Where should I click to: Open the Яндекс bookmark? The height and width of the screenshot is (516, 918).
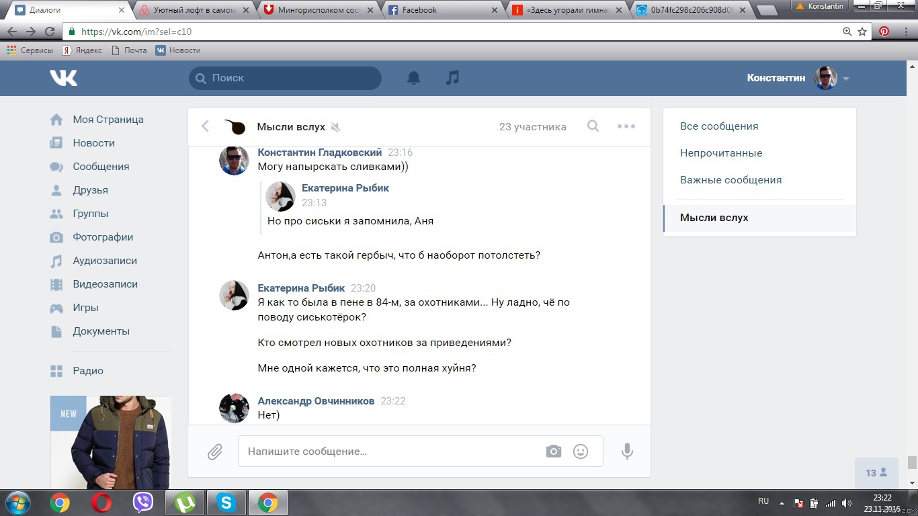click(82, 50)
